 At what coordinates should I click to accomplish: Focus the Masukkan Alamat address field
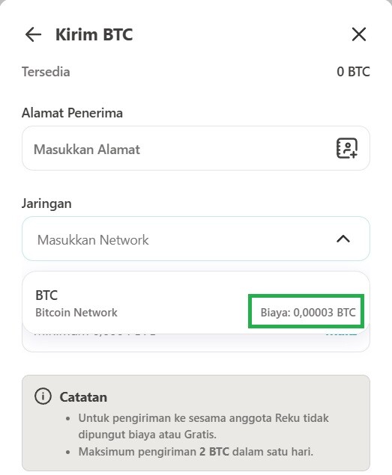point(196,148)
